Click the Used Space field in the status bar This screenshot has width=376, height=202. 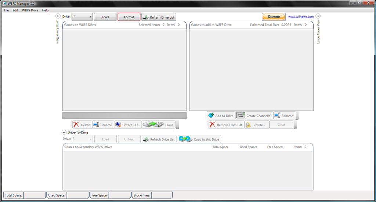coord(78,195)
